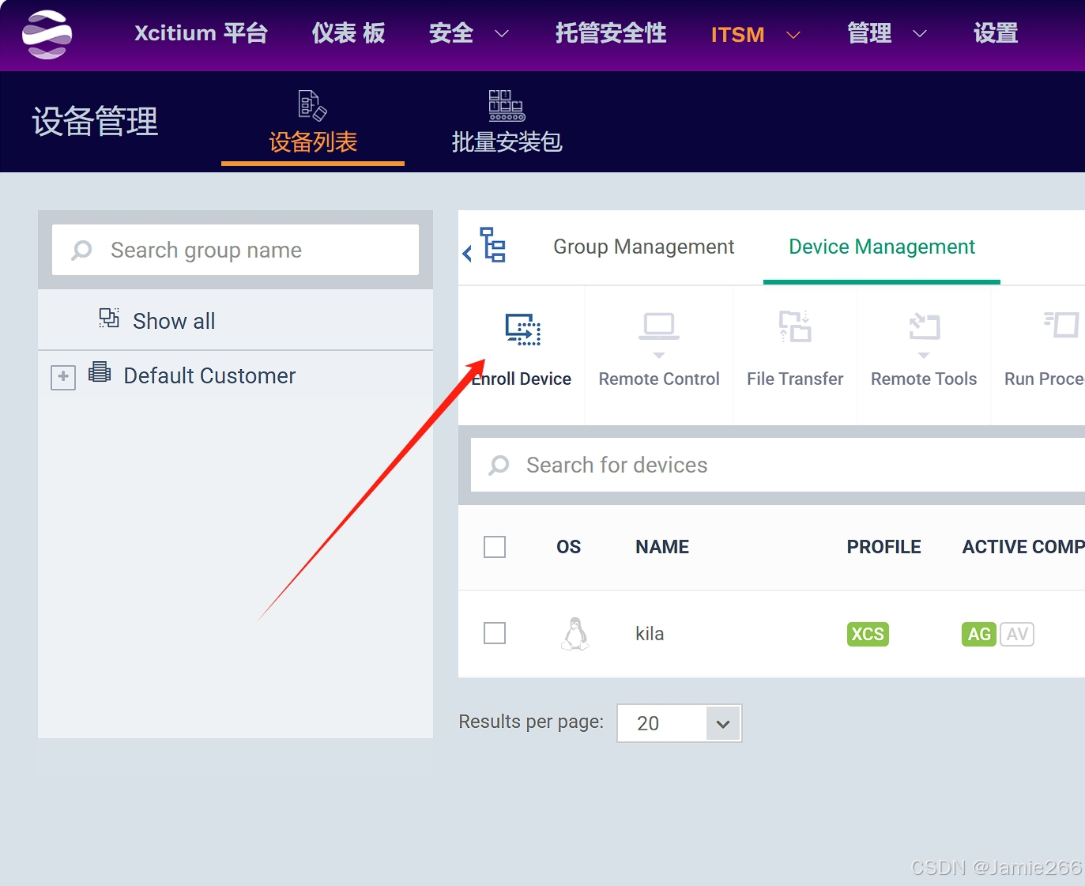Open File Transfer for devices
This screenshot has height=886, width=1085.
[795, 326]
